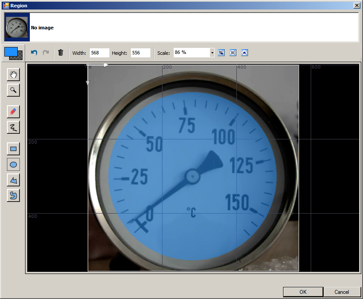Open the Scale dropdown arrow

point(212,53)
